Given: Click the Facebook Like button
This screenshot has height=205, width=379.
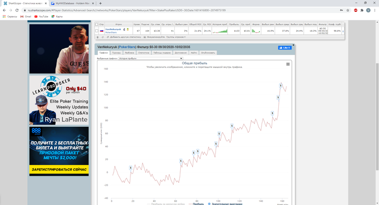Looking at the screenshot, I should pyautogui.click(x=285, y=47).
